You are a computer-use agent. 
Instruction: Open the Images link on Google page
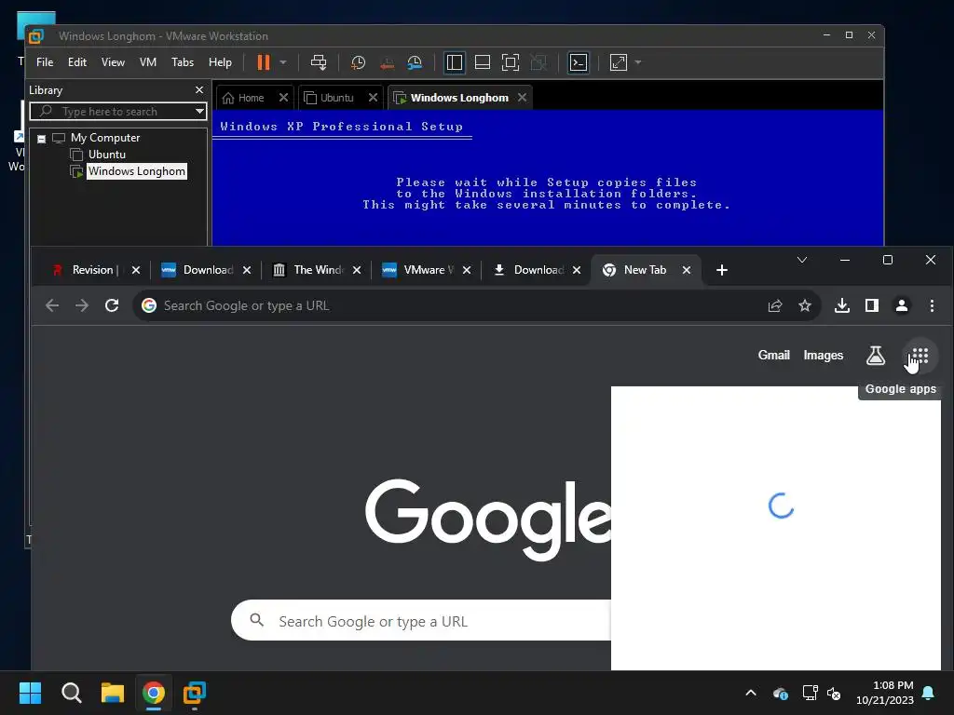coord(824,355)
